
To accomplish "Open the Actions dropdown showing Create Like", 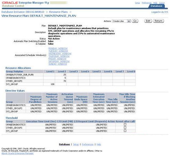I will 121,21.
